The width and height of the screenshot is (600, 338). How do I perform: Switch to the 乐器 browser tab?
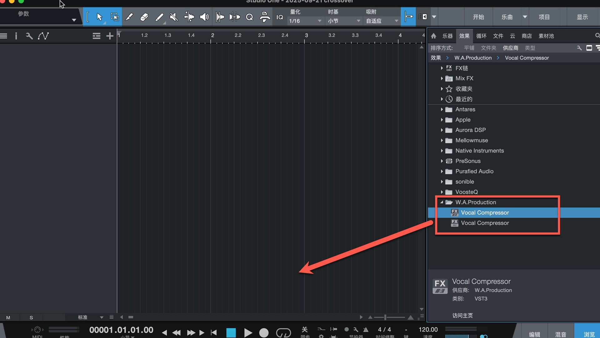tap(447, 36)
